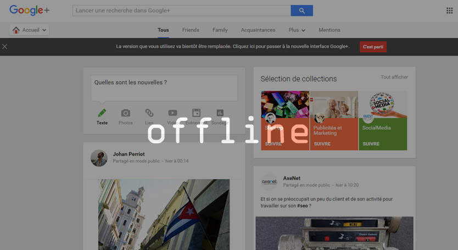Image resolution: width=458 pixels, height=250 pixels.
Task: Click the Accueil home icon
Action: 16,30
